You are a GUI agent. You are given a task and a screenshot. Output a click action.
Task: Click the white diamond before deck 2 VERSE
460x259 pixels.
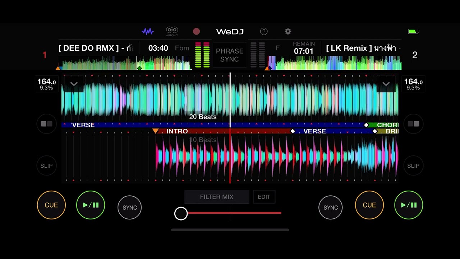[x=293, y=131]
